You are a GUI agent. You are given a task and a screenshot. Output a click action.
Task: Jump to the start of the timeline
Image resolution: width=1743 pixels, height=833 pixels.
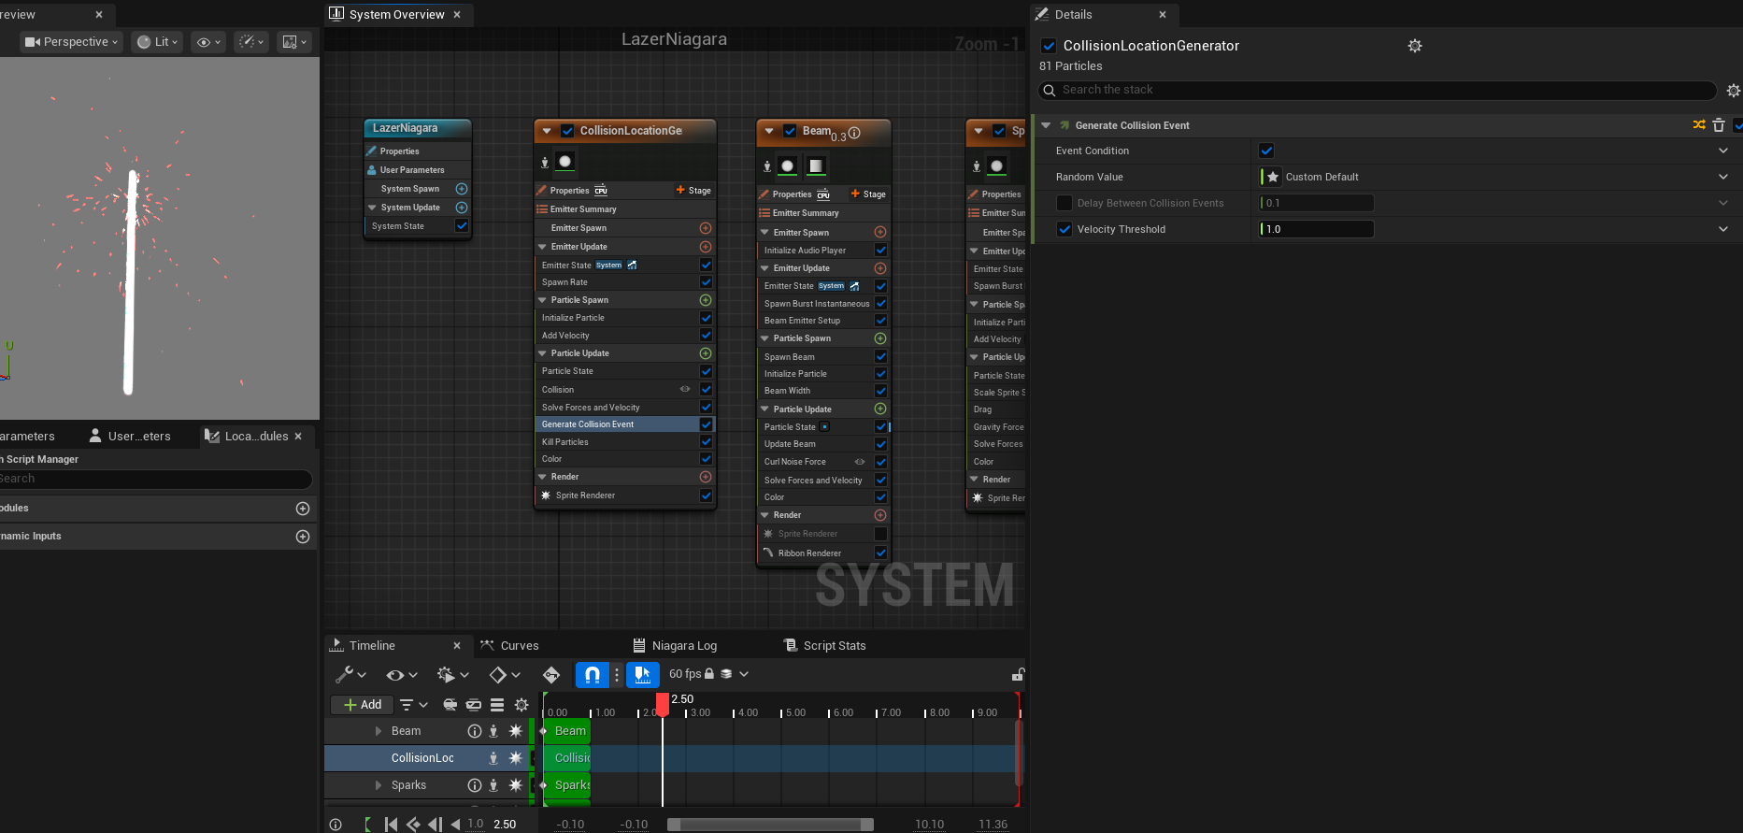pos(391,824)
